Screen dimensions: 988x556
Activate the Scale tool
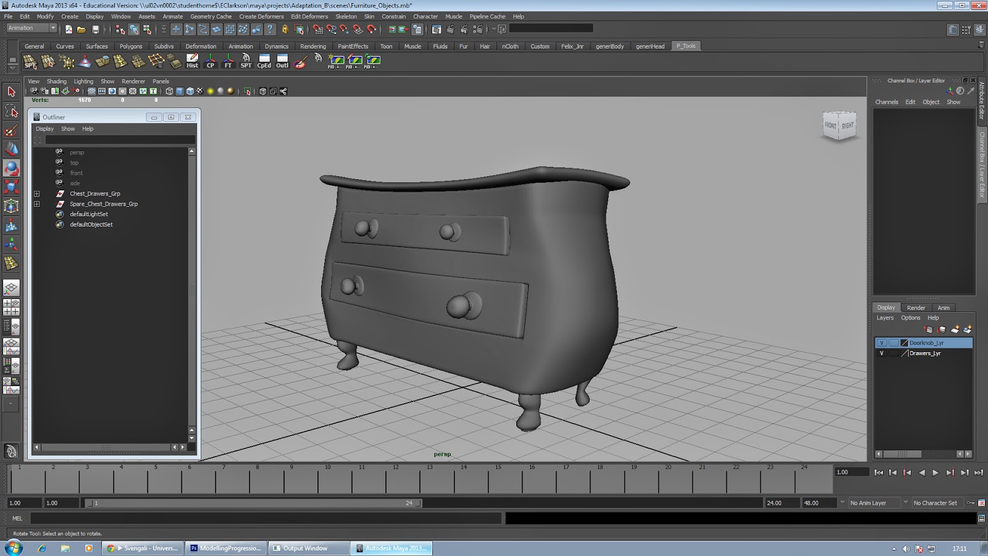click(x=11, y=187)
